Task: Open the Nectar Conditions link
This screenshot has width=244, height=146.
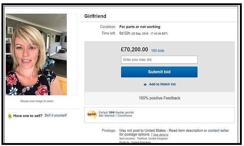Action: pos(125,116)
